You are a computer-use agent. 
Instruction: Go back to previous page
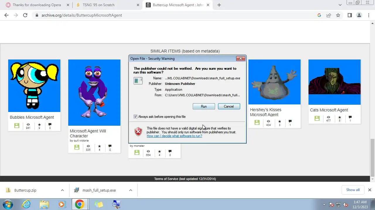[6, 15]
